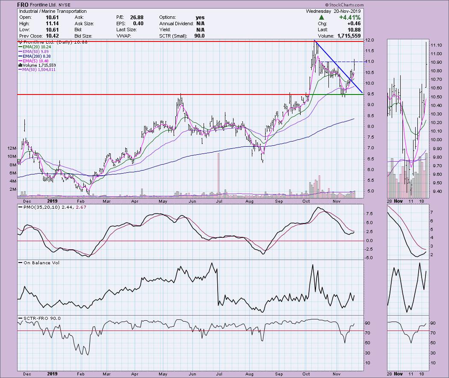The width and height of the screenshot is (449, 378).
Task: Click the Oct label on the time axis
Action: point(307,201)
